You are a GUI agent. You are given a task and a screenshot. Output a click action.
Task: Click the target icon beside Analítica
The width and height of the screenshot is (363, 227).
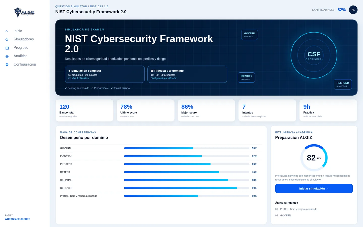7,56
